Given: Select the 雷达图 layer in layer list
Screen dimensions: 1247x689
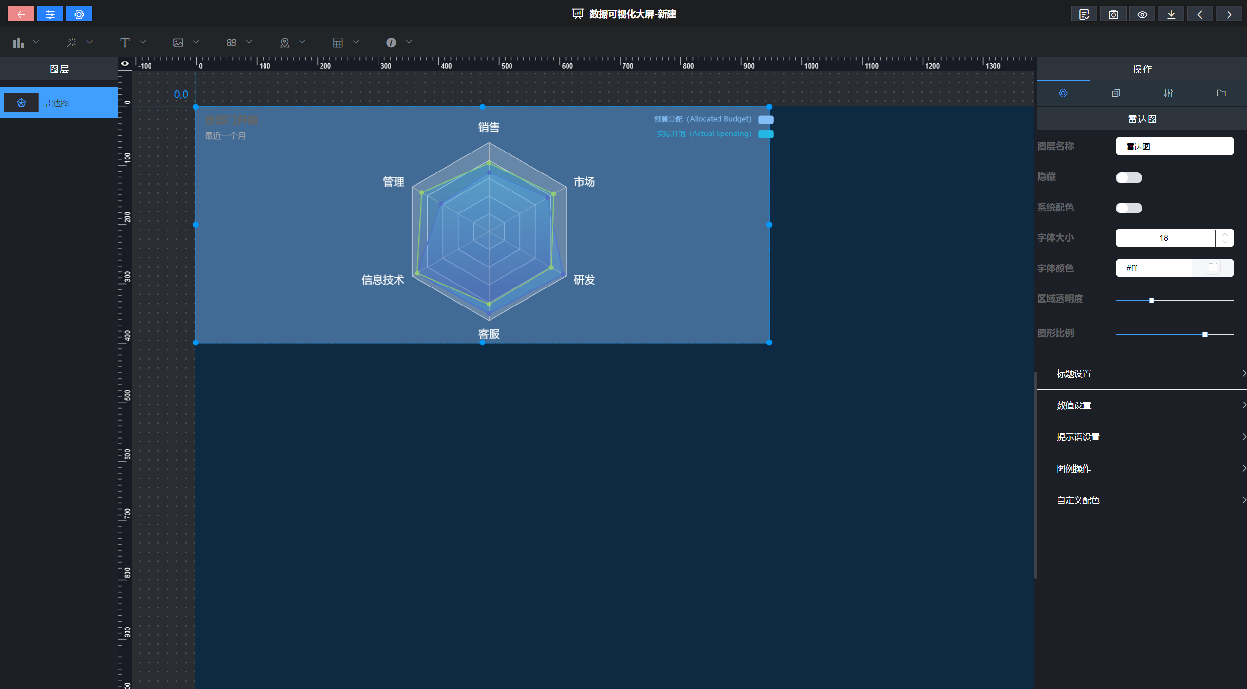Looking at the screenshot, I should 59,103.
